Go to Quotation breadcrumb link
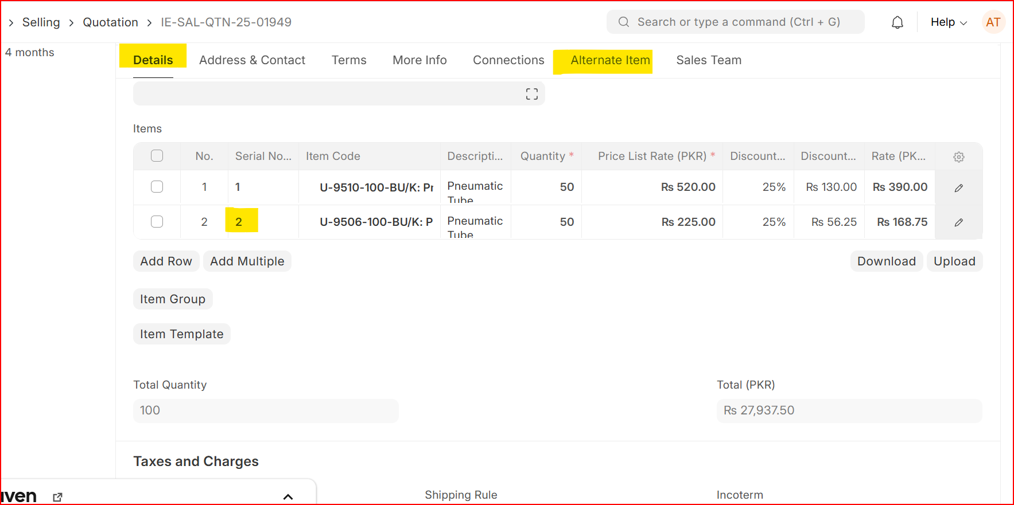 (x=110, y=22)
